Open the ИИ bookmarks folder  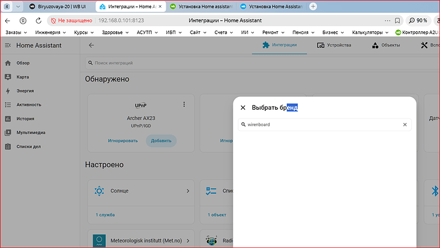point(247,33)
